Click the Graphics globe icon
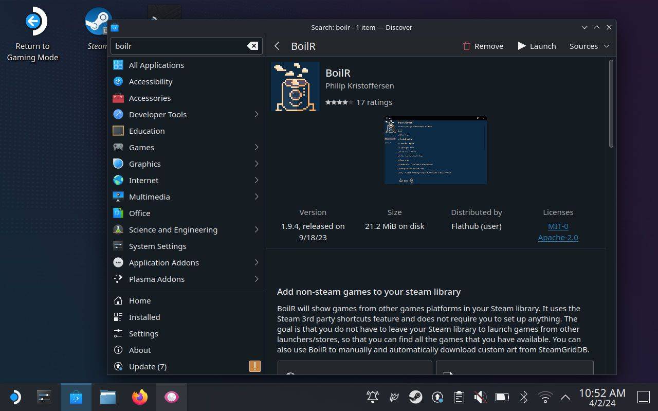The height and width of the screenshot is (411, 658). (x=118, y=164)
